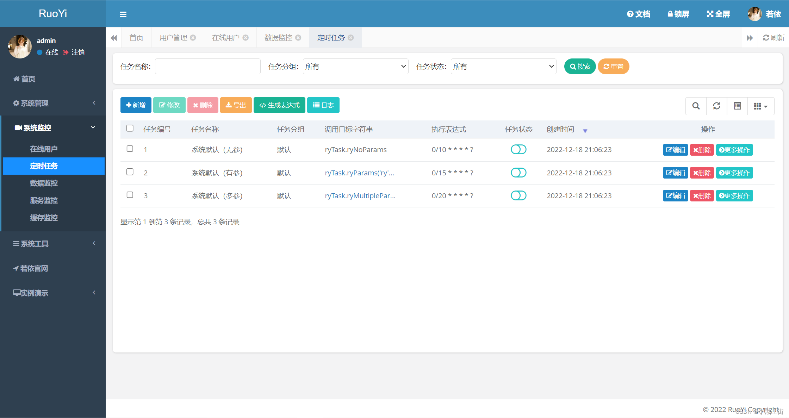Open the 文档 help link

[638, 14]
